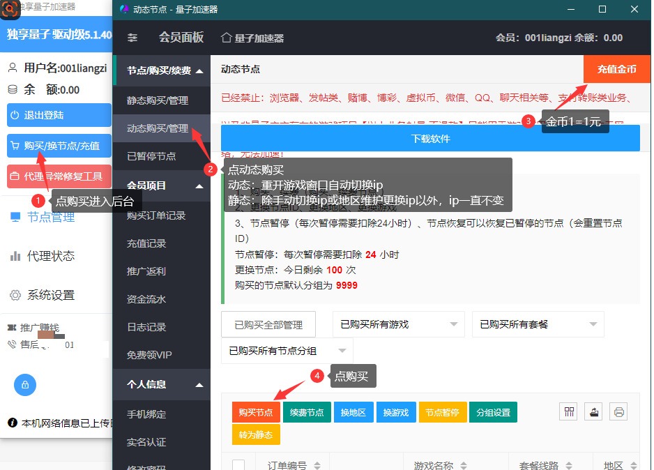The image size is (654, 470).
Task: Sort by 套餐线路 arrows
Action: [569, 466]
